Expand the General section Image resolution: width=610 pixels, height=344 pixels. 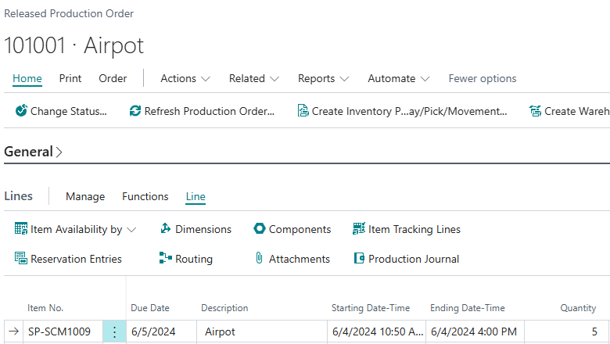click(33, 152)
